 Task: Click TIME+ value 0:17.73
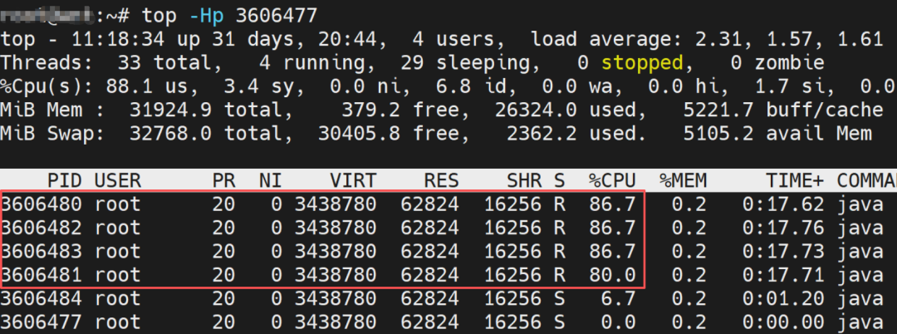pos(783,251)
